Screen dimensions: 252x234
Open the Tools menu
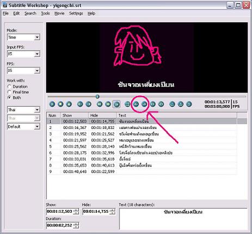point(45,14)
